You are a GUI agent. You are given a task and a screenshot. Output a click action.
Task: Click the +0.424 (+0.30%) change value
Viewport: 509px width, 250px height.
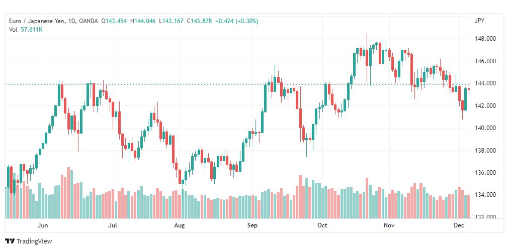[x=237, y=21]
